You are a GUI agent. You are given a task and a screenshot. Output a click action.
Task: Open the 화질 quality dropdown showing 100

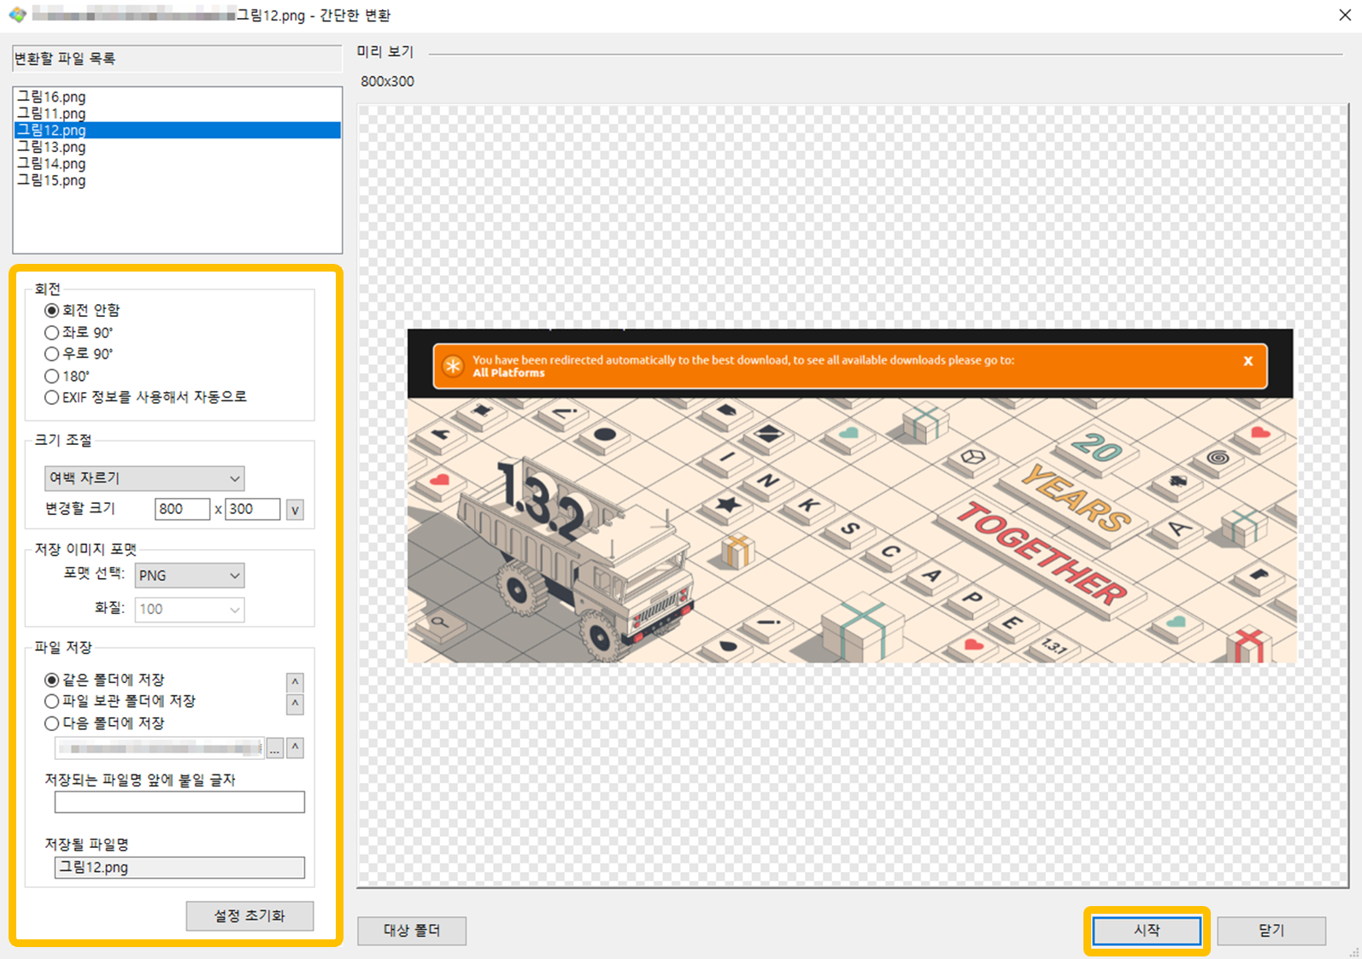(x=190, y=609)
